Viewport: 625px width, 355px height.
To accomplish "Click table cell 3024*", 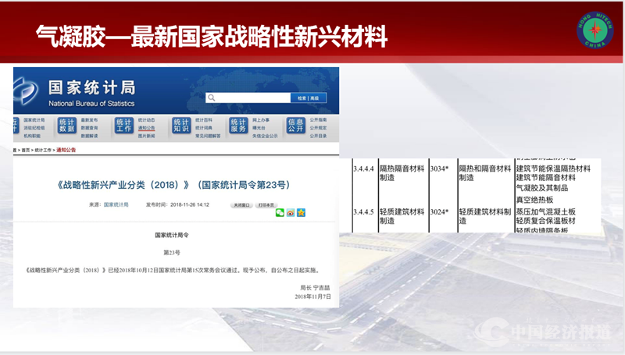I will (x=439, y=212).
